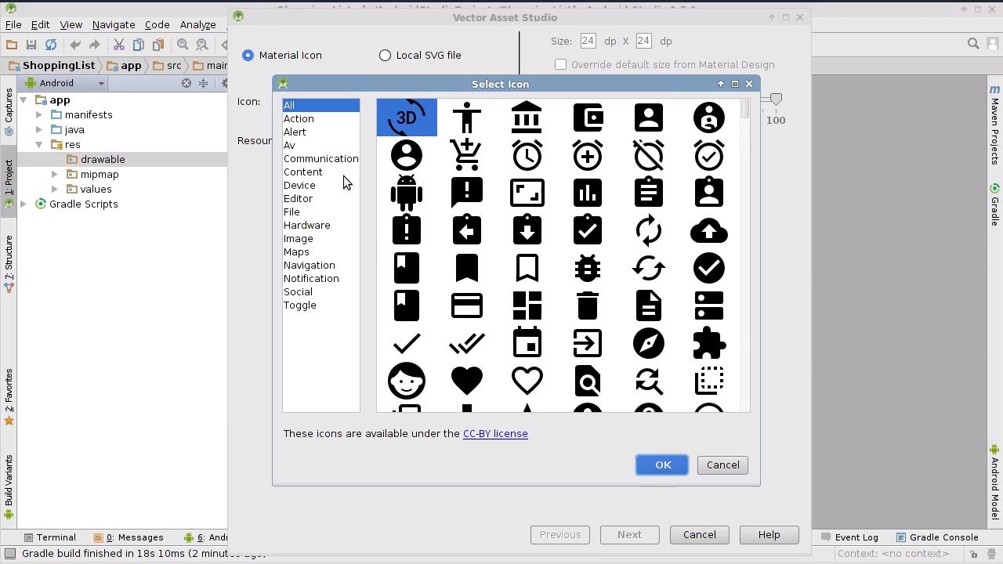Open the Terminal tool window
This screenshot has width=1003, height=564.
[x=50, y=537]
